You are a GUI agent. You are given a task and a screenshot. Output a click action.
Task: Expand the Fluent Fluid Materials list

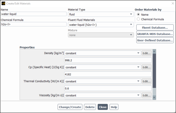coord(101,25)
